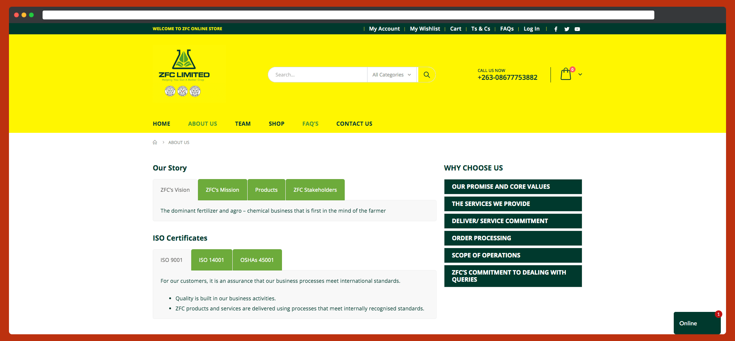
Task: Switch to OSHAs 45001 tab
Action: pyautogui.click(x=257, y=260)
